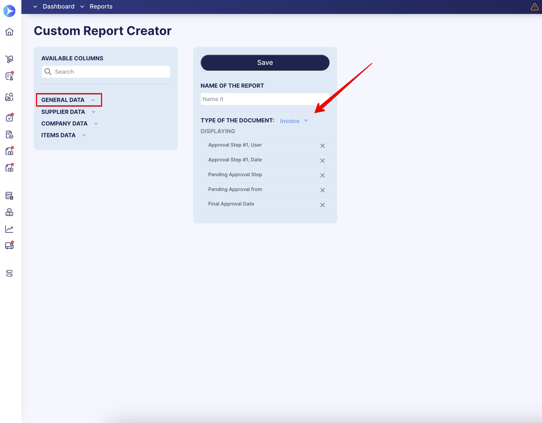This screenshot has height=423, width=542.
Task: Click the chevron before Dashboard
Action: pyautogui.click(x=35, y=7)
